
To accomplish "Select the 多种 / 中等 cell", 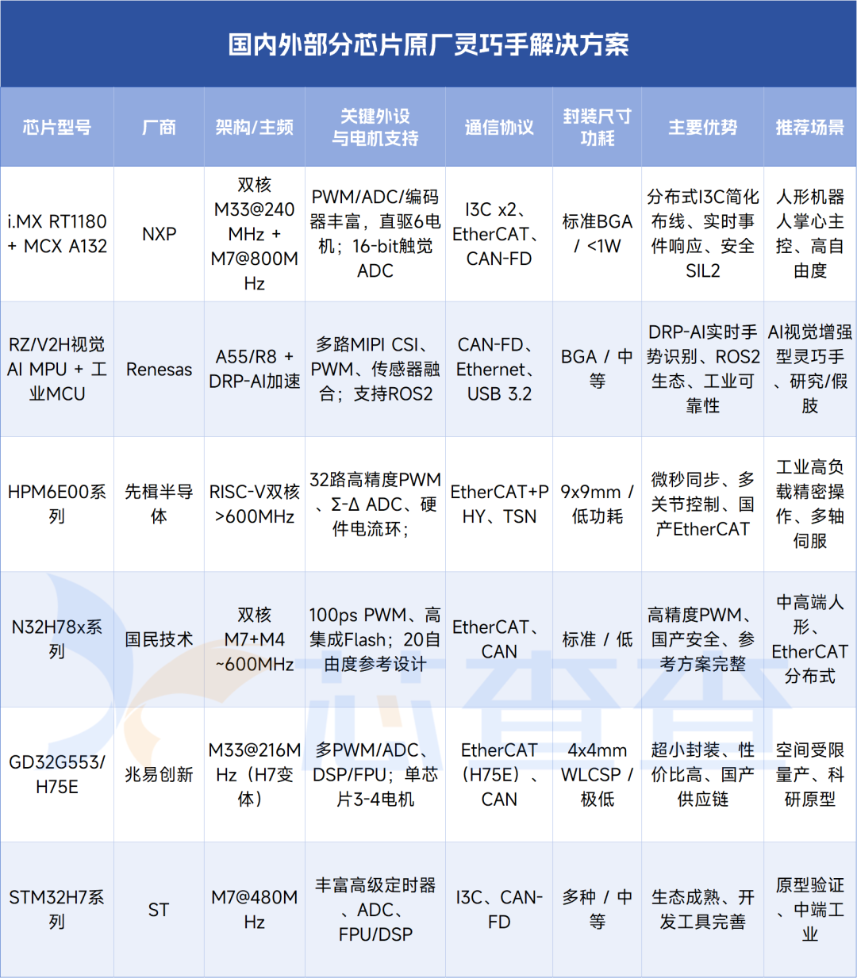I will [x=598, y=910].
